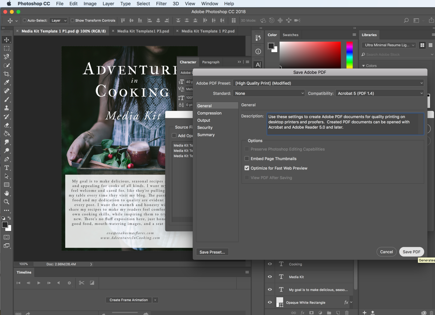Select the Spot Healing Brush tool
Image resolution: width=435 pixels, height=315 pixels.
pos(7,91)
